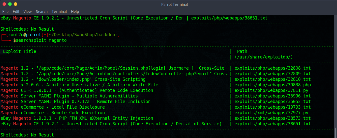Close the Parrot Terminal window with the red button
The height and width of the screenshot is (138, 337).
pos(4,4)
